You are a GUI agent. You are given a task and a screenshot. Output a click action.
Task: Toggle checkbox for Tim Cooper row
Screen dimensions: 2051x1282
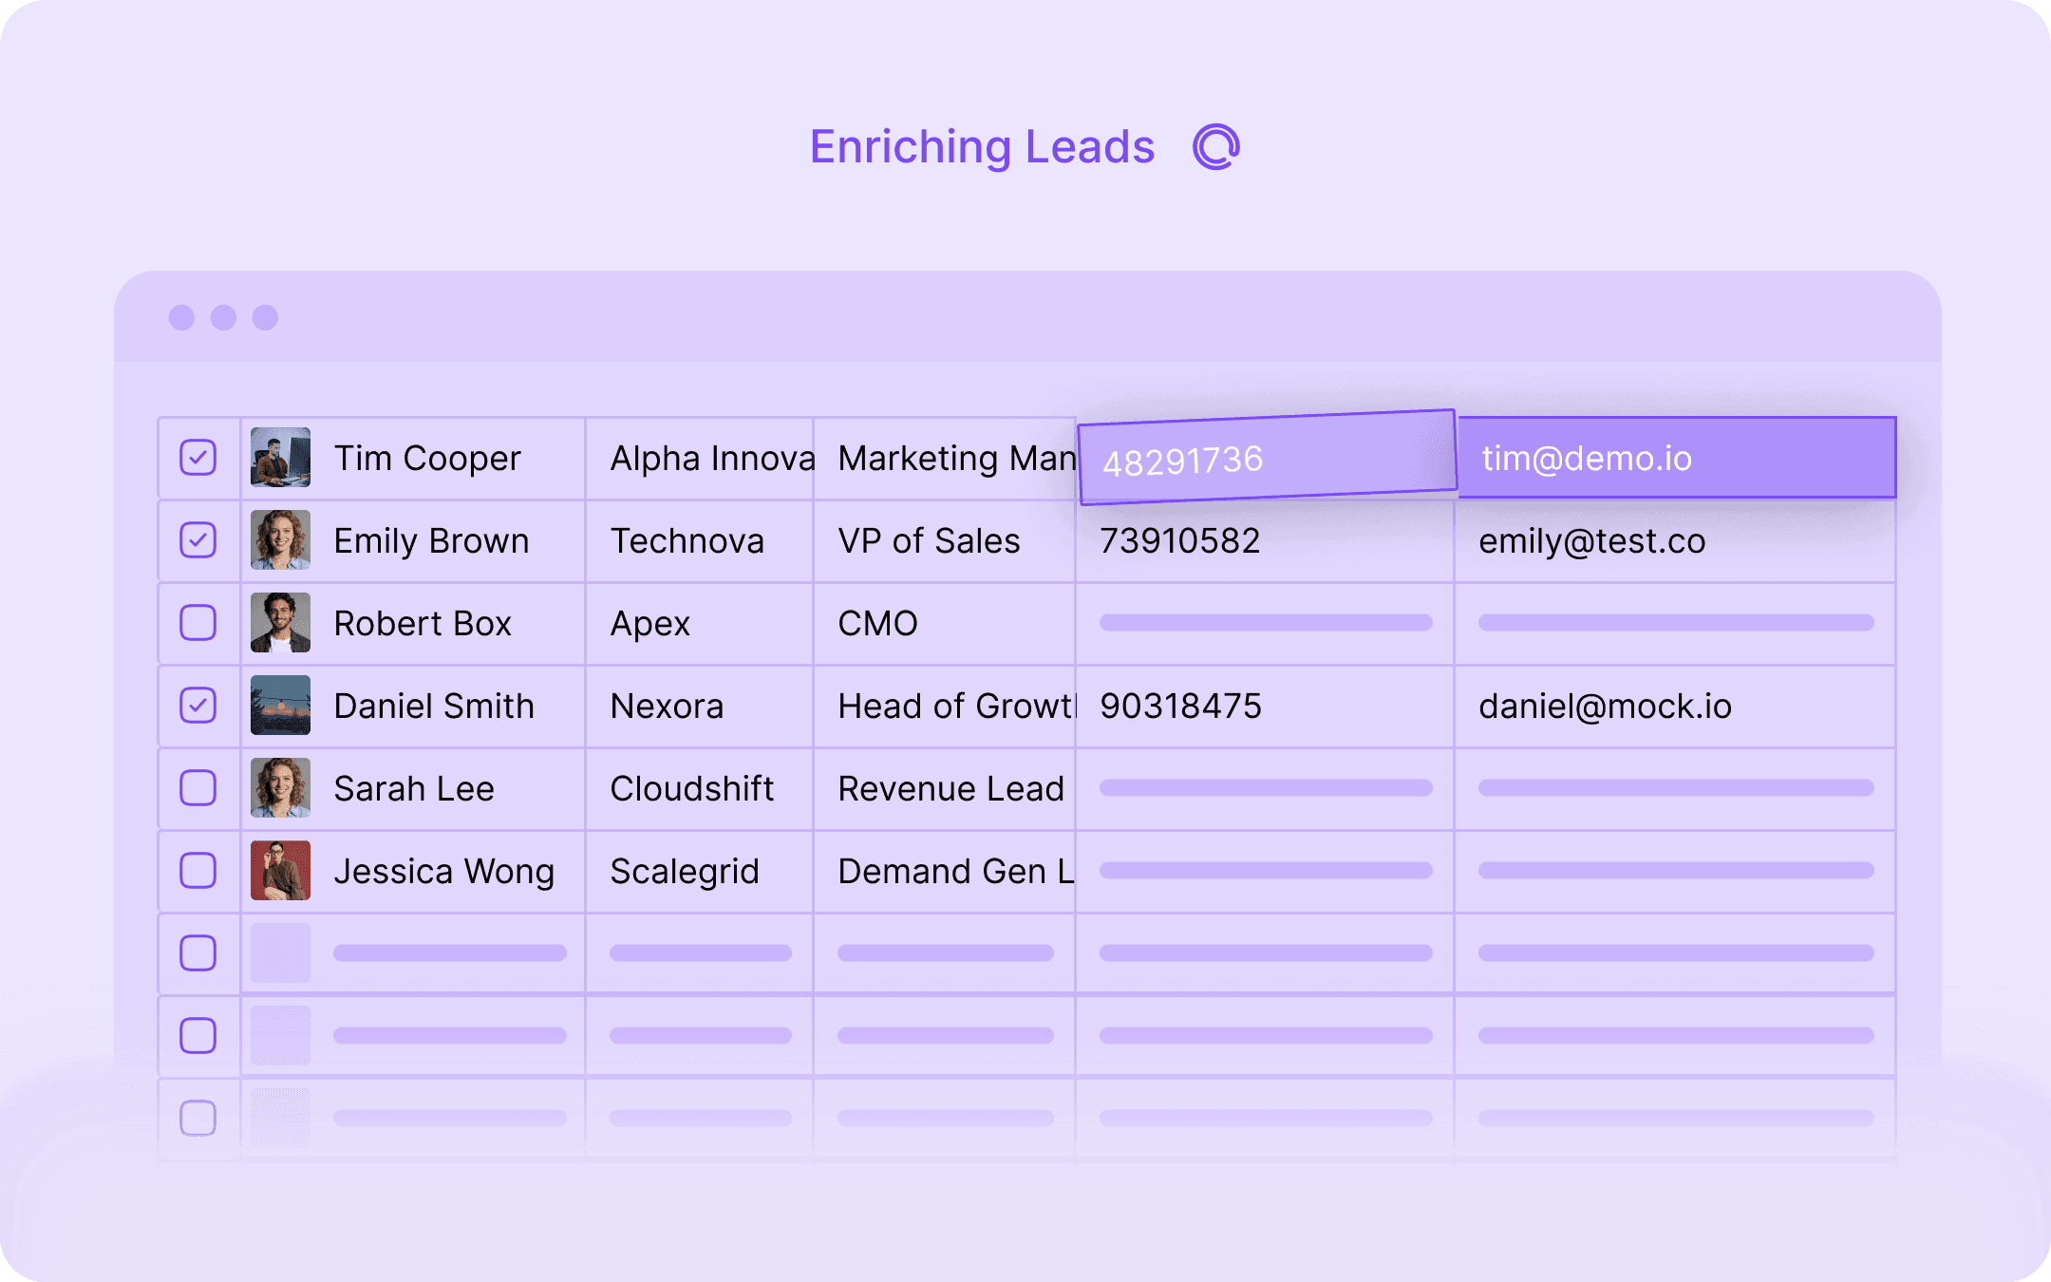pyautogui.click(x=198, y=458)
